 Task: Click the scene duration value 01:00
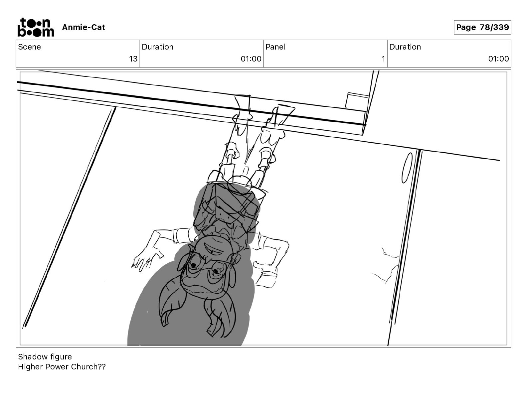pos(251,59)
